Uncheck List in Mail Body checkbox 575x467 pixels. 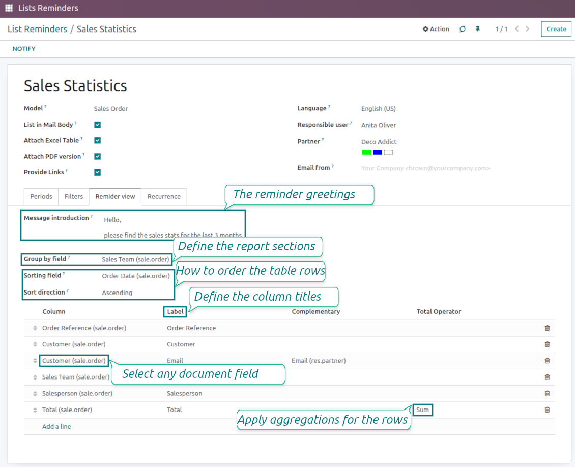(97, 125)
